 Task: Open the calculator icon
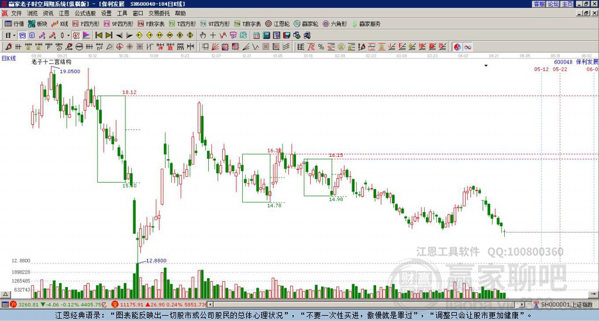point(267,35)
